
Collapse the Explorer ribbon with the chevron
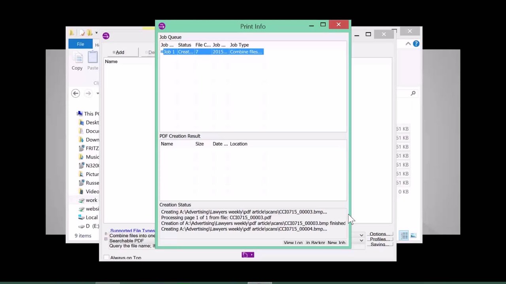coord(408,44)
